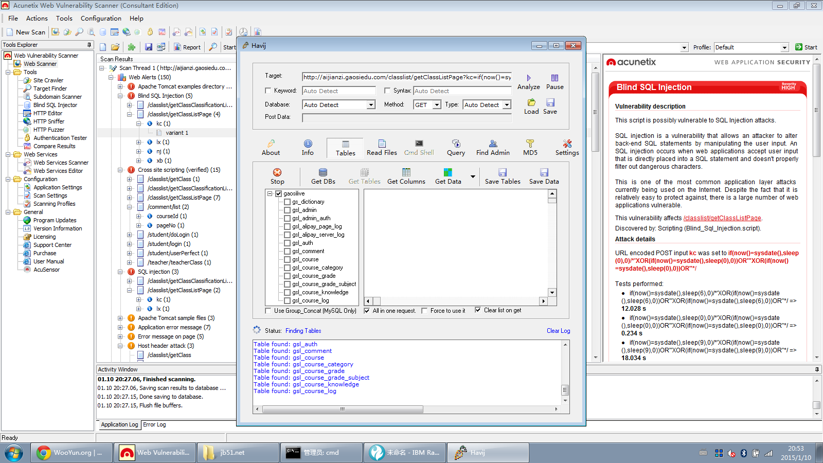The image size is (823, 463).
Task: Toggle Use Group_Concat (MySQL Only) checkbox
Action: coord(268,311)
